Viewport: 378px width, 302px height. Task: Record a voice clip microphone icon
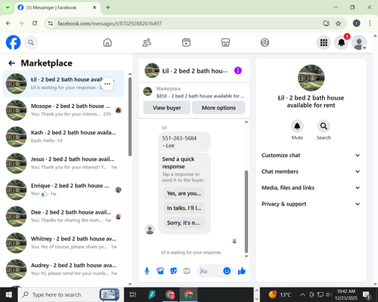[147, 271]
